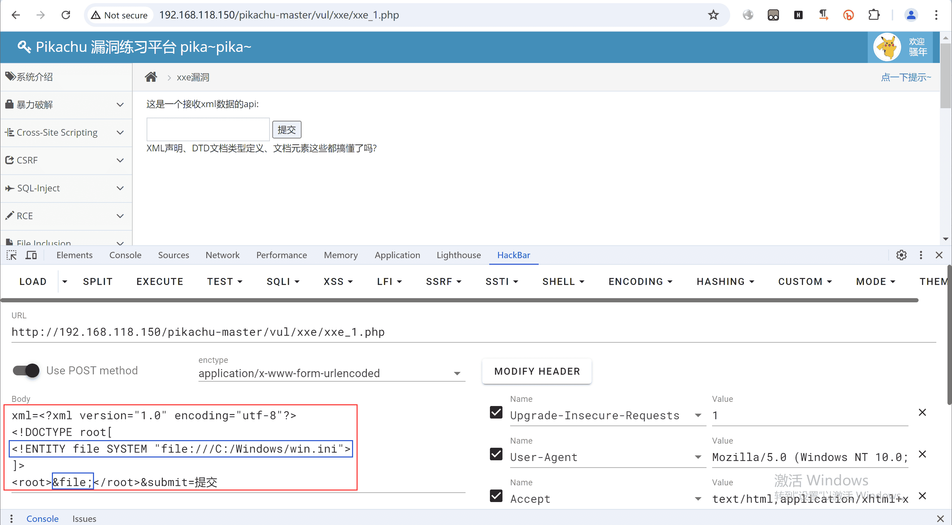This screenshot has width=952, height=525.
Task: Click the XML input field on page
Action: click(208, 129)
